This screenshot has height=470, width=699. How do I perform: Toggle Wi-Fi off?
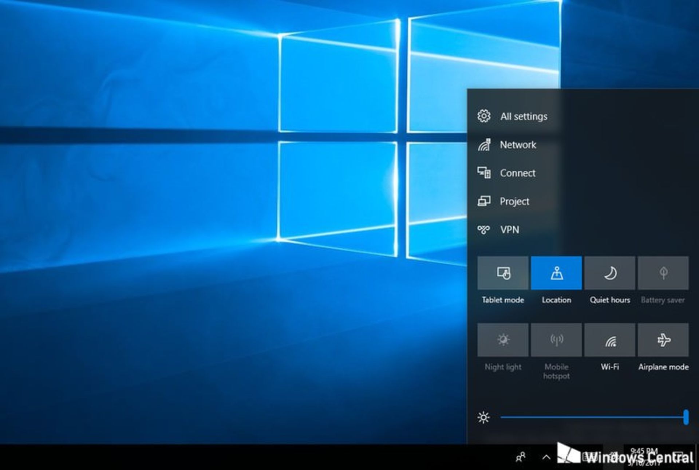[610, 340]
